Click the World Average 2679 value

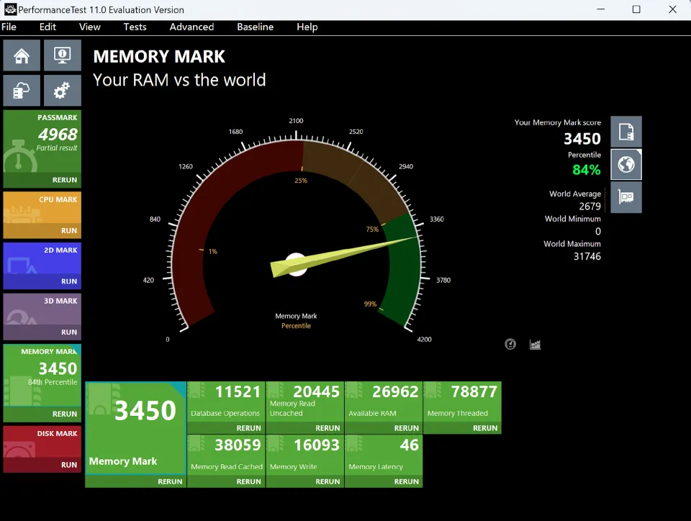tap(590, 206)
